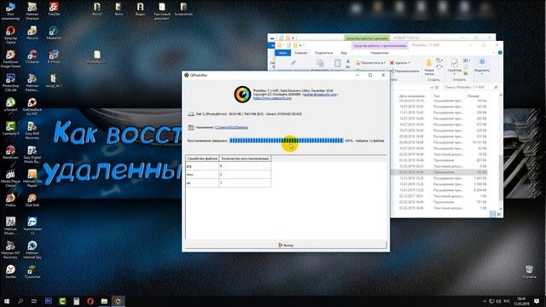Viewport: 546px width, 307px height.
Task: Click the purple Средства работы с приложениями tab
Action: (x=380, y=45)
